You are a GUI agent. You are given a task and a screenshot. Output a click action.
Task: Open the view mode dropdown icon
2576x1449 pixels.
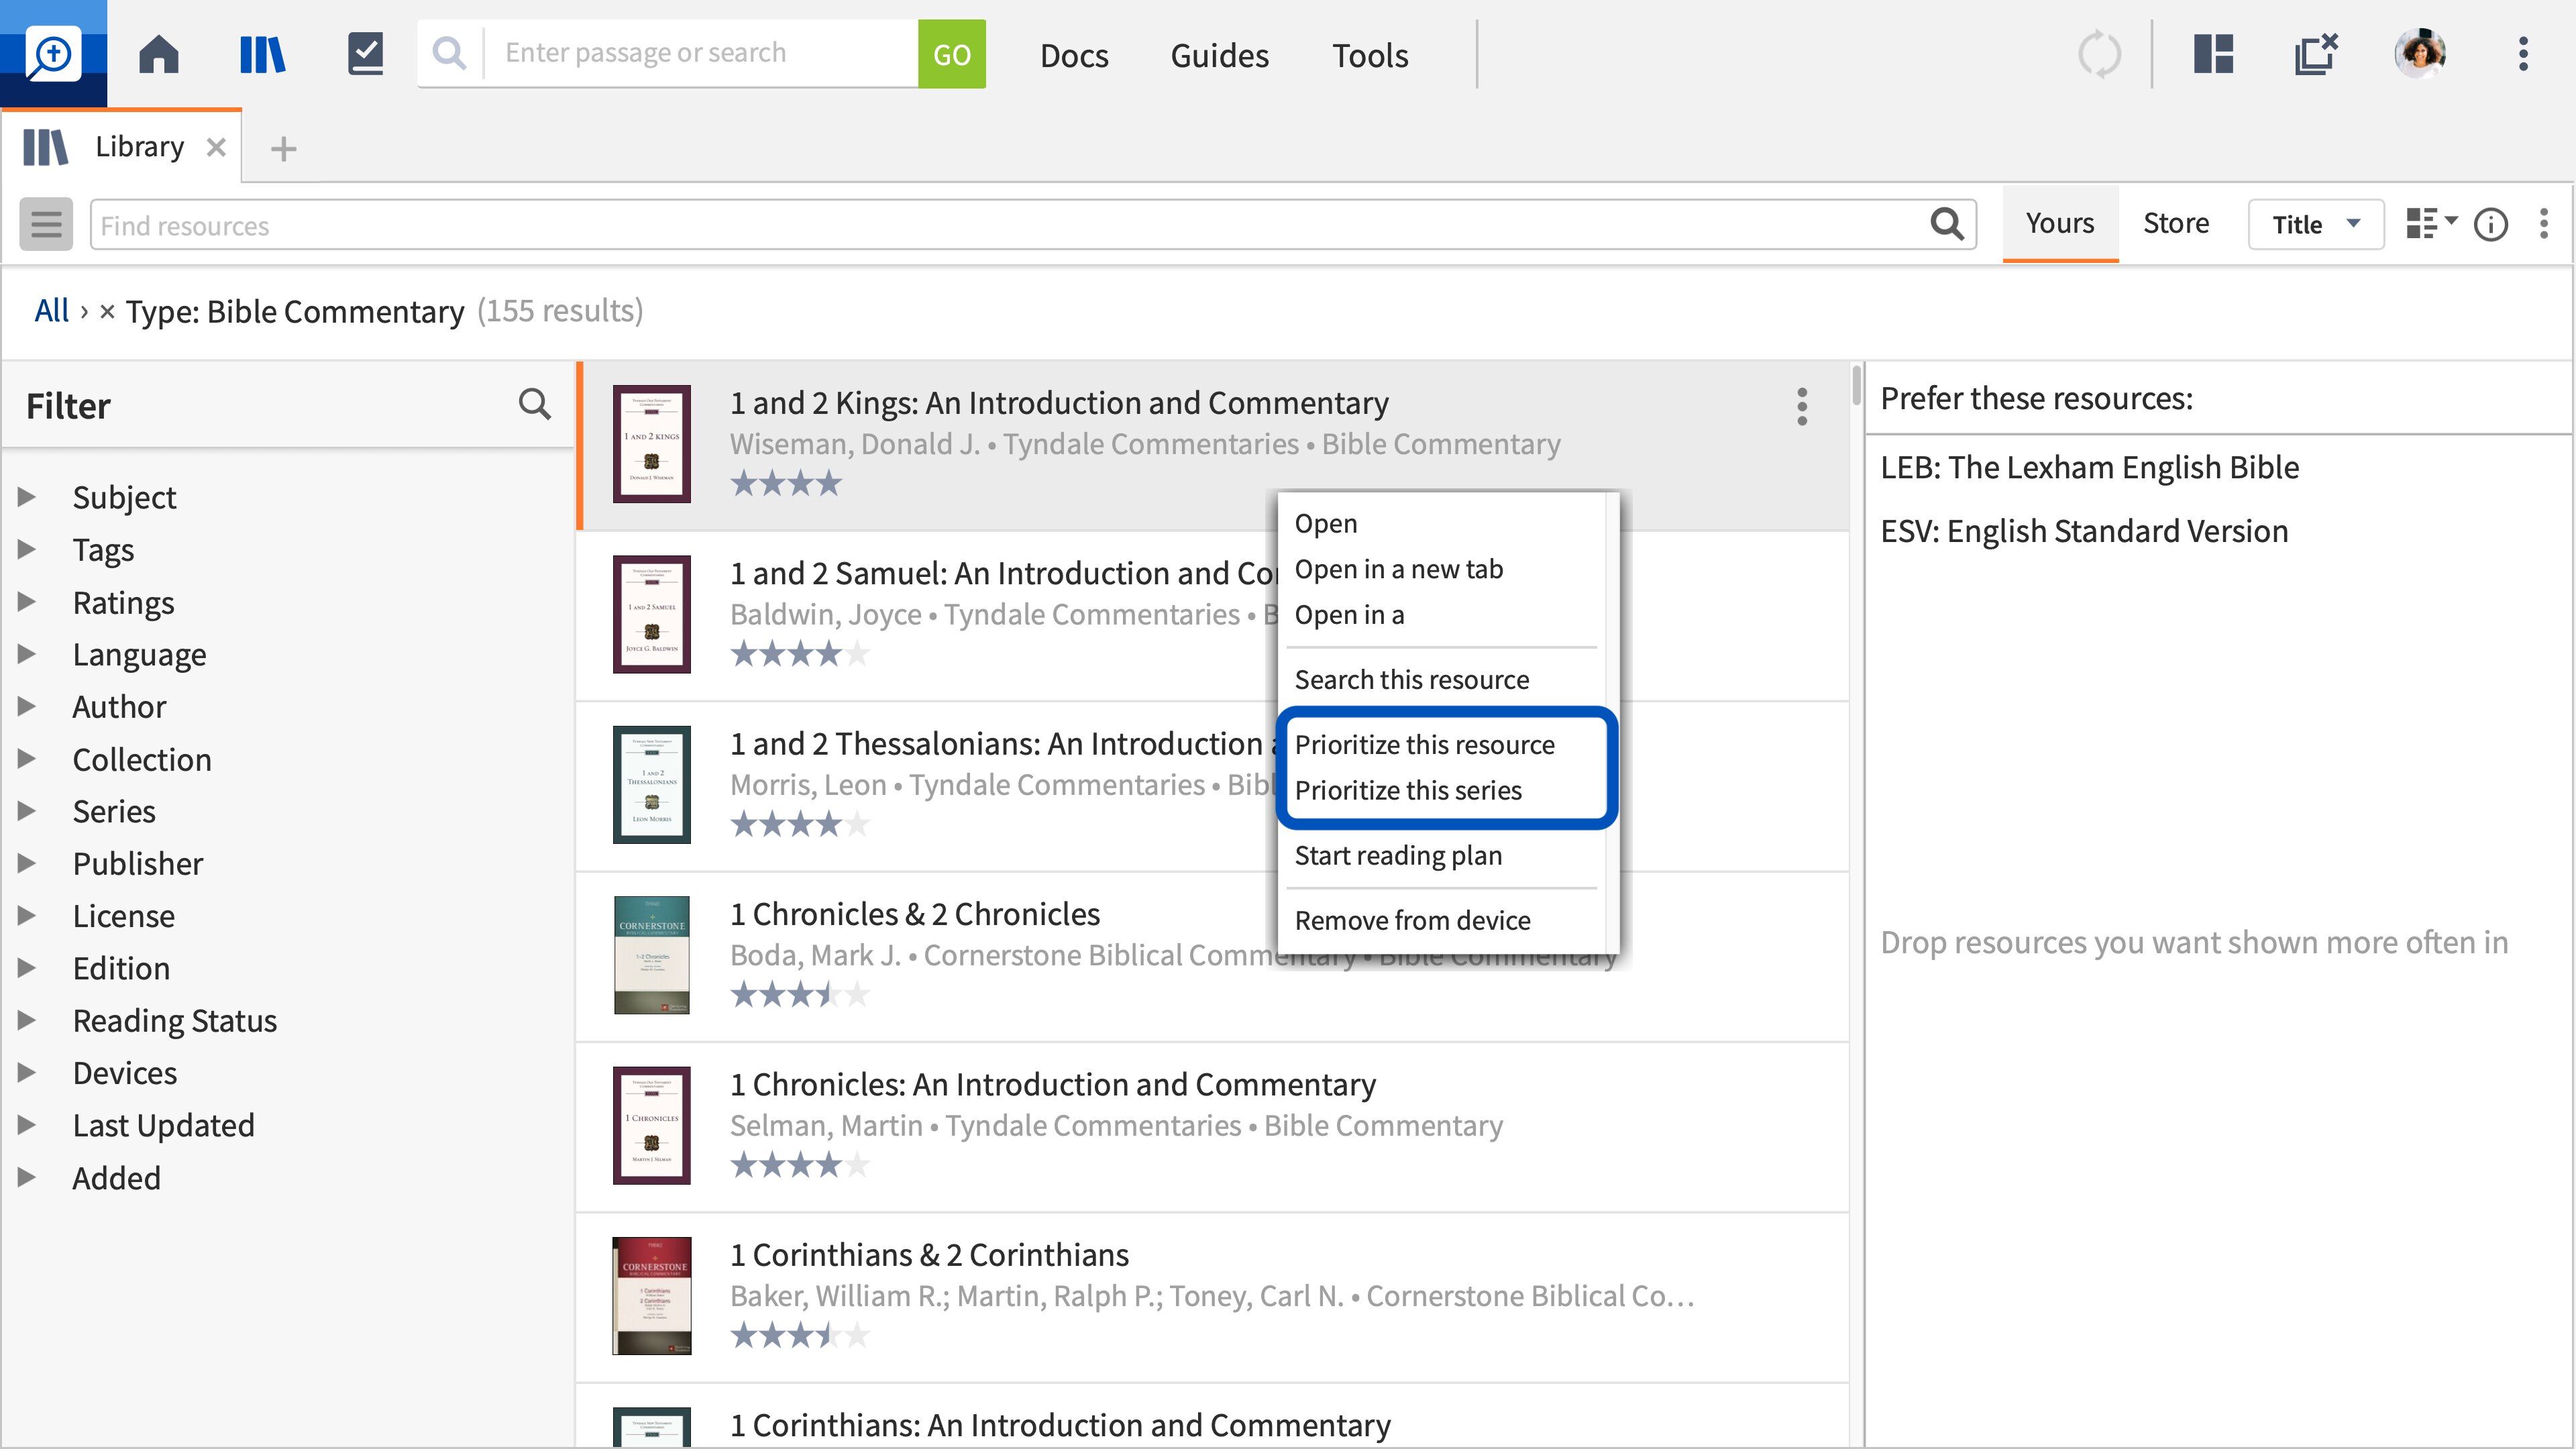[x=2431, y=224]
